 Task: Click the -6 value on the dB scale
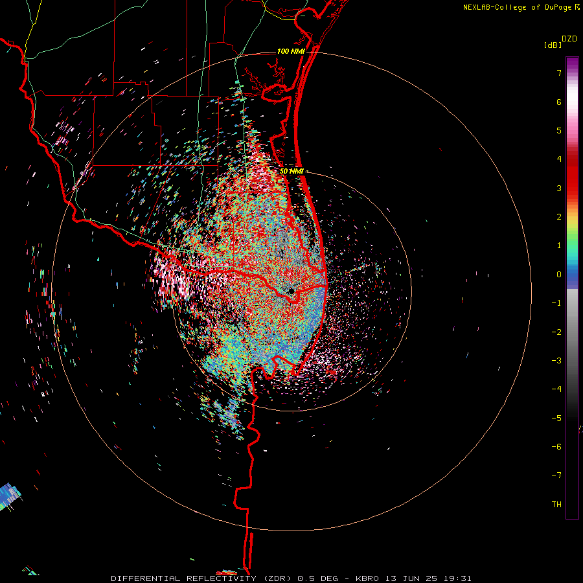click(x=556, y=447)
